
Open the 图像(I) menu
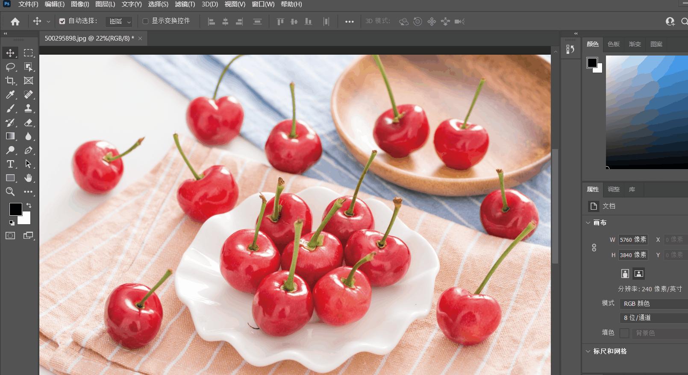[x=80, y=4]
